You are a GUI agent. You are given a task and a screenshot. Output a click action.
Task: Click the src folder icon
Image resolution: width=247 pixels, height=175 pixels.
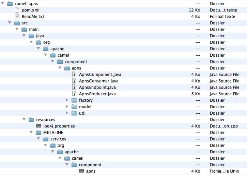coord(17,23)
